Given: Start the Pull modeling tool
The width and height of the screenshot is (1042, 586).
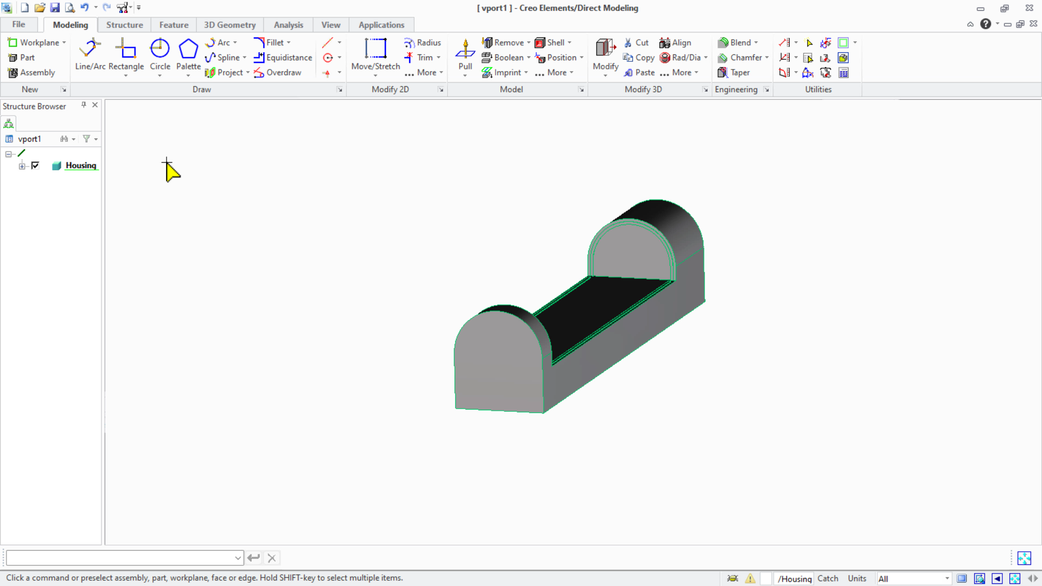Looking at the screenshot, I should point(465,54).
